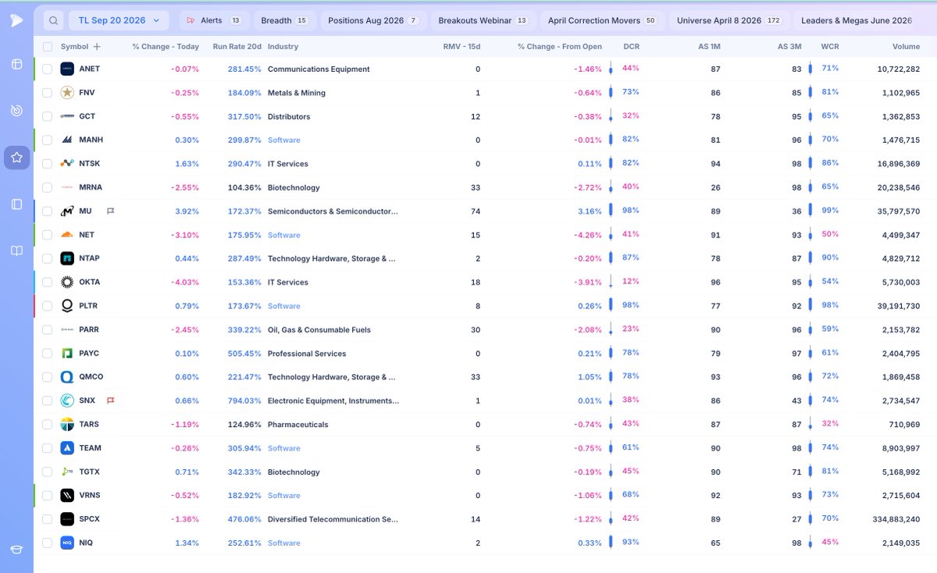Click the ANET company logo
Image resolution: width=937 pixels, height=573 pixels.
[67, 69]
